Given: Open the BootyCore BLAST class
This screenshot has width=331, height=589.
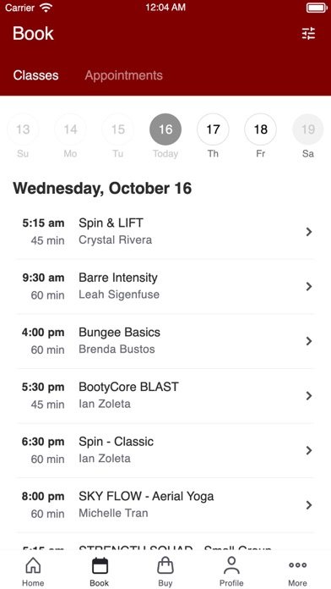Looking at the screenshot, I should click(165, 395).
